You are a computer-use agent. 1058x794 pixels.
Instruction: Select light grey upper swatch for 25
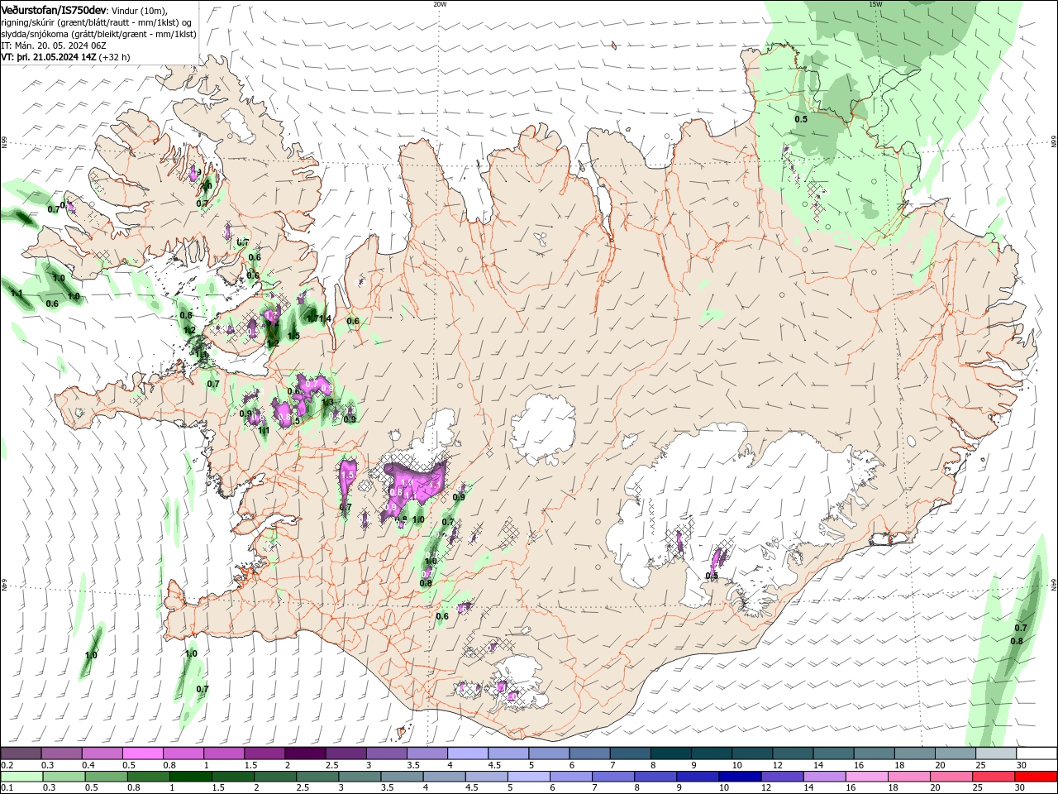[994, 753]
